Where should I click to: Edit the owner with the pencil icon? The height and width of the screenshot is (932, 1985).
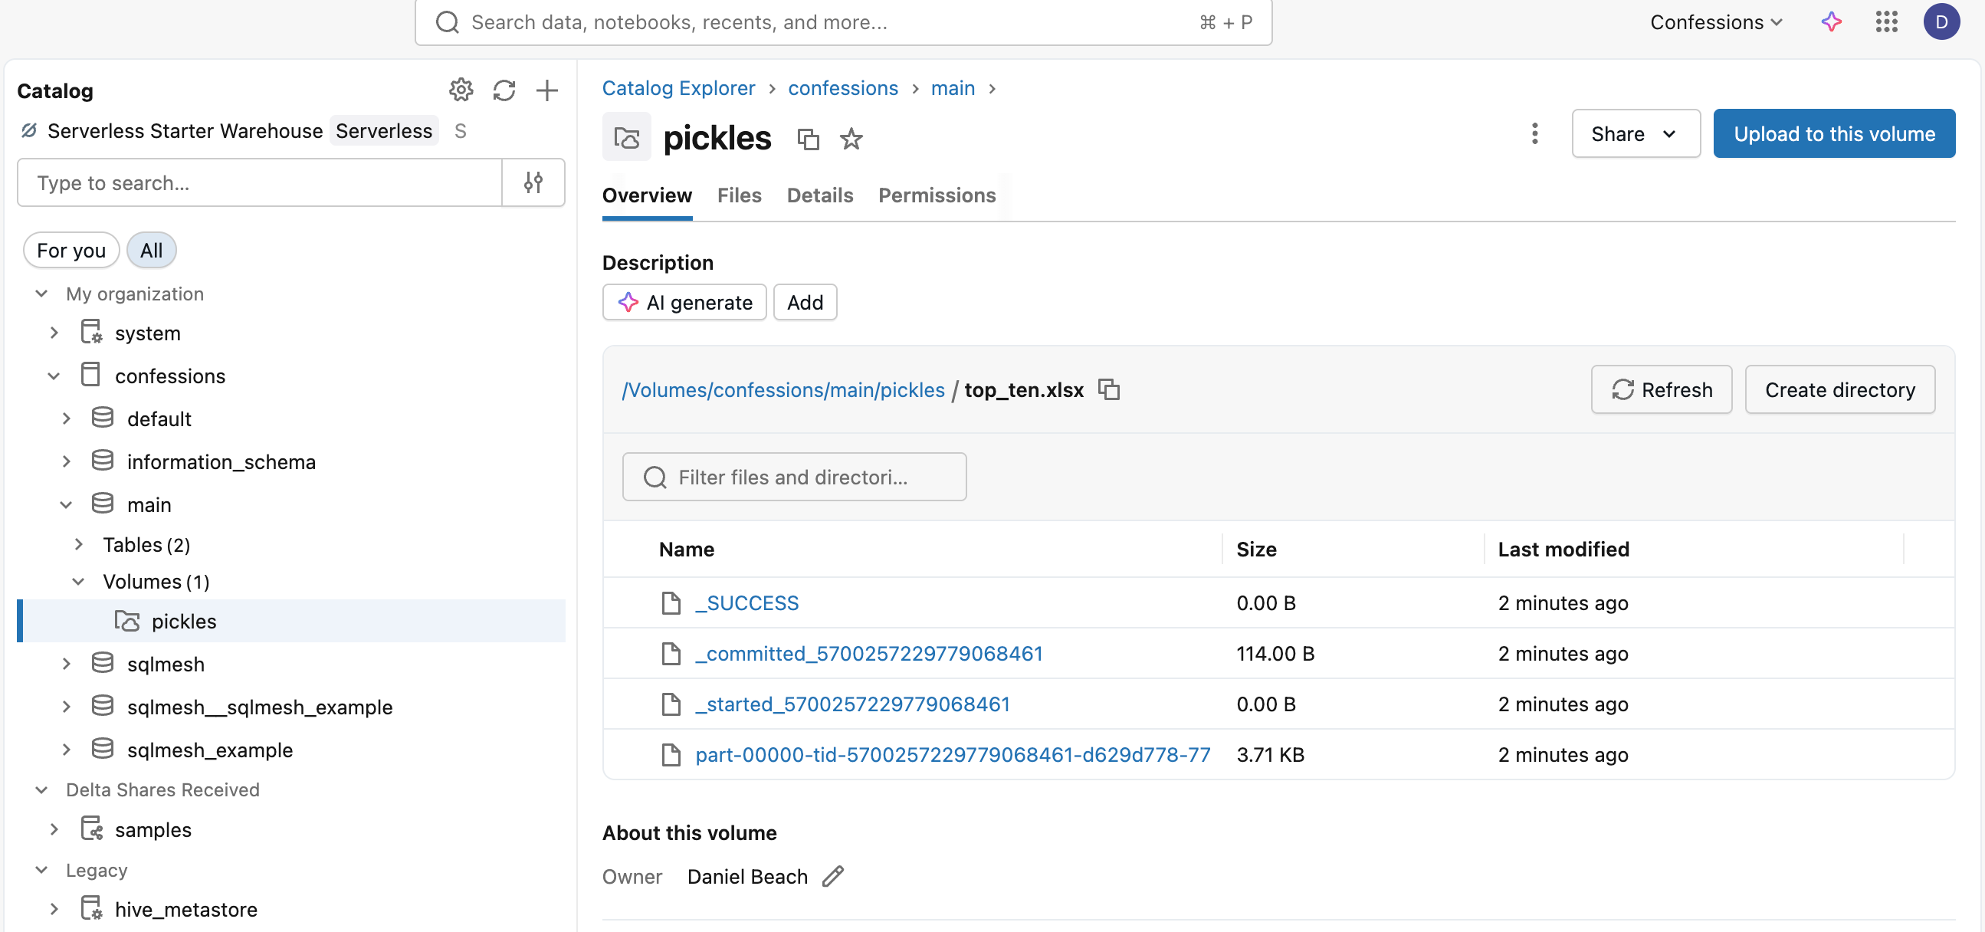[833, 877]
